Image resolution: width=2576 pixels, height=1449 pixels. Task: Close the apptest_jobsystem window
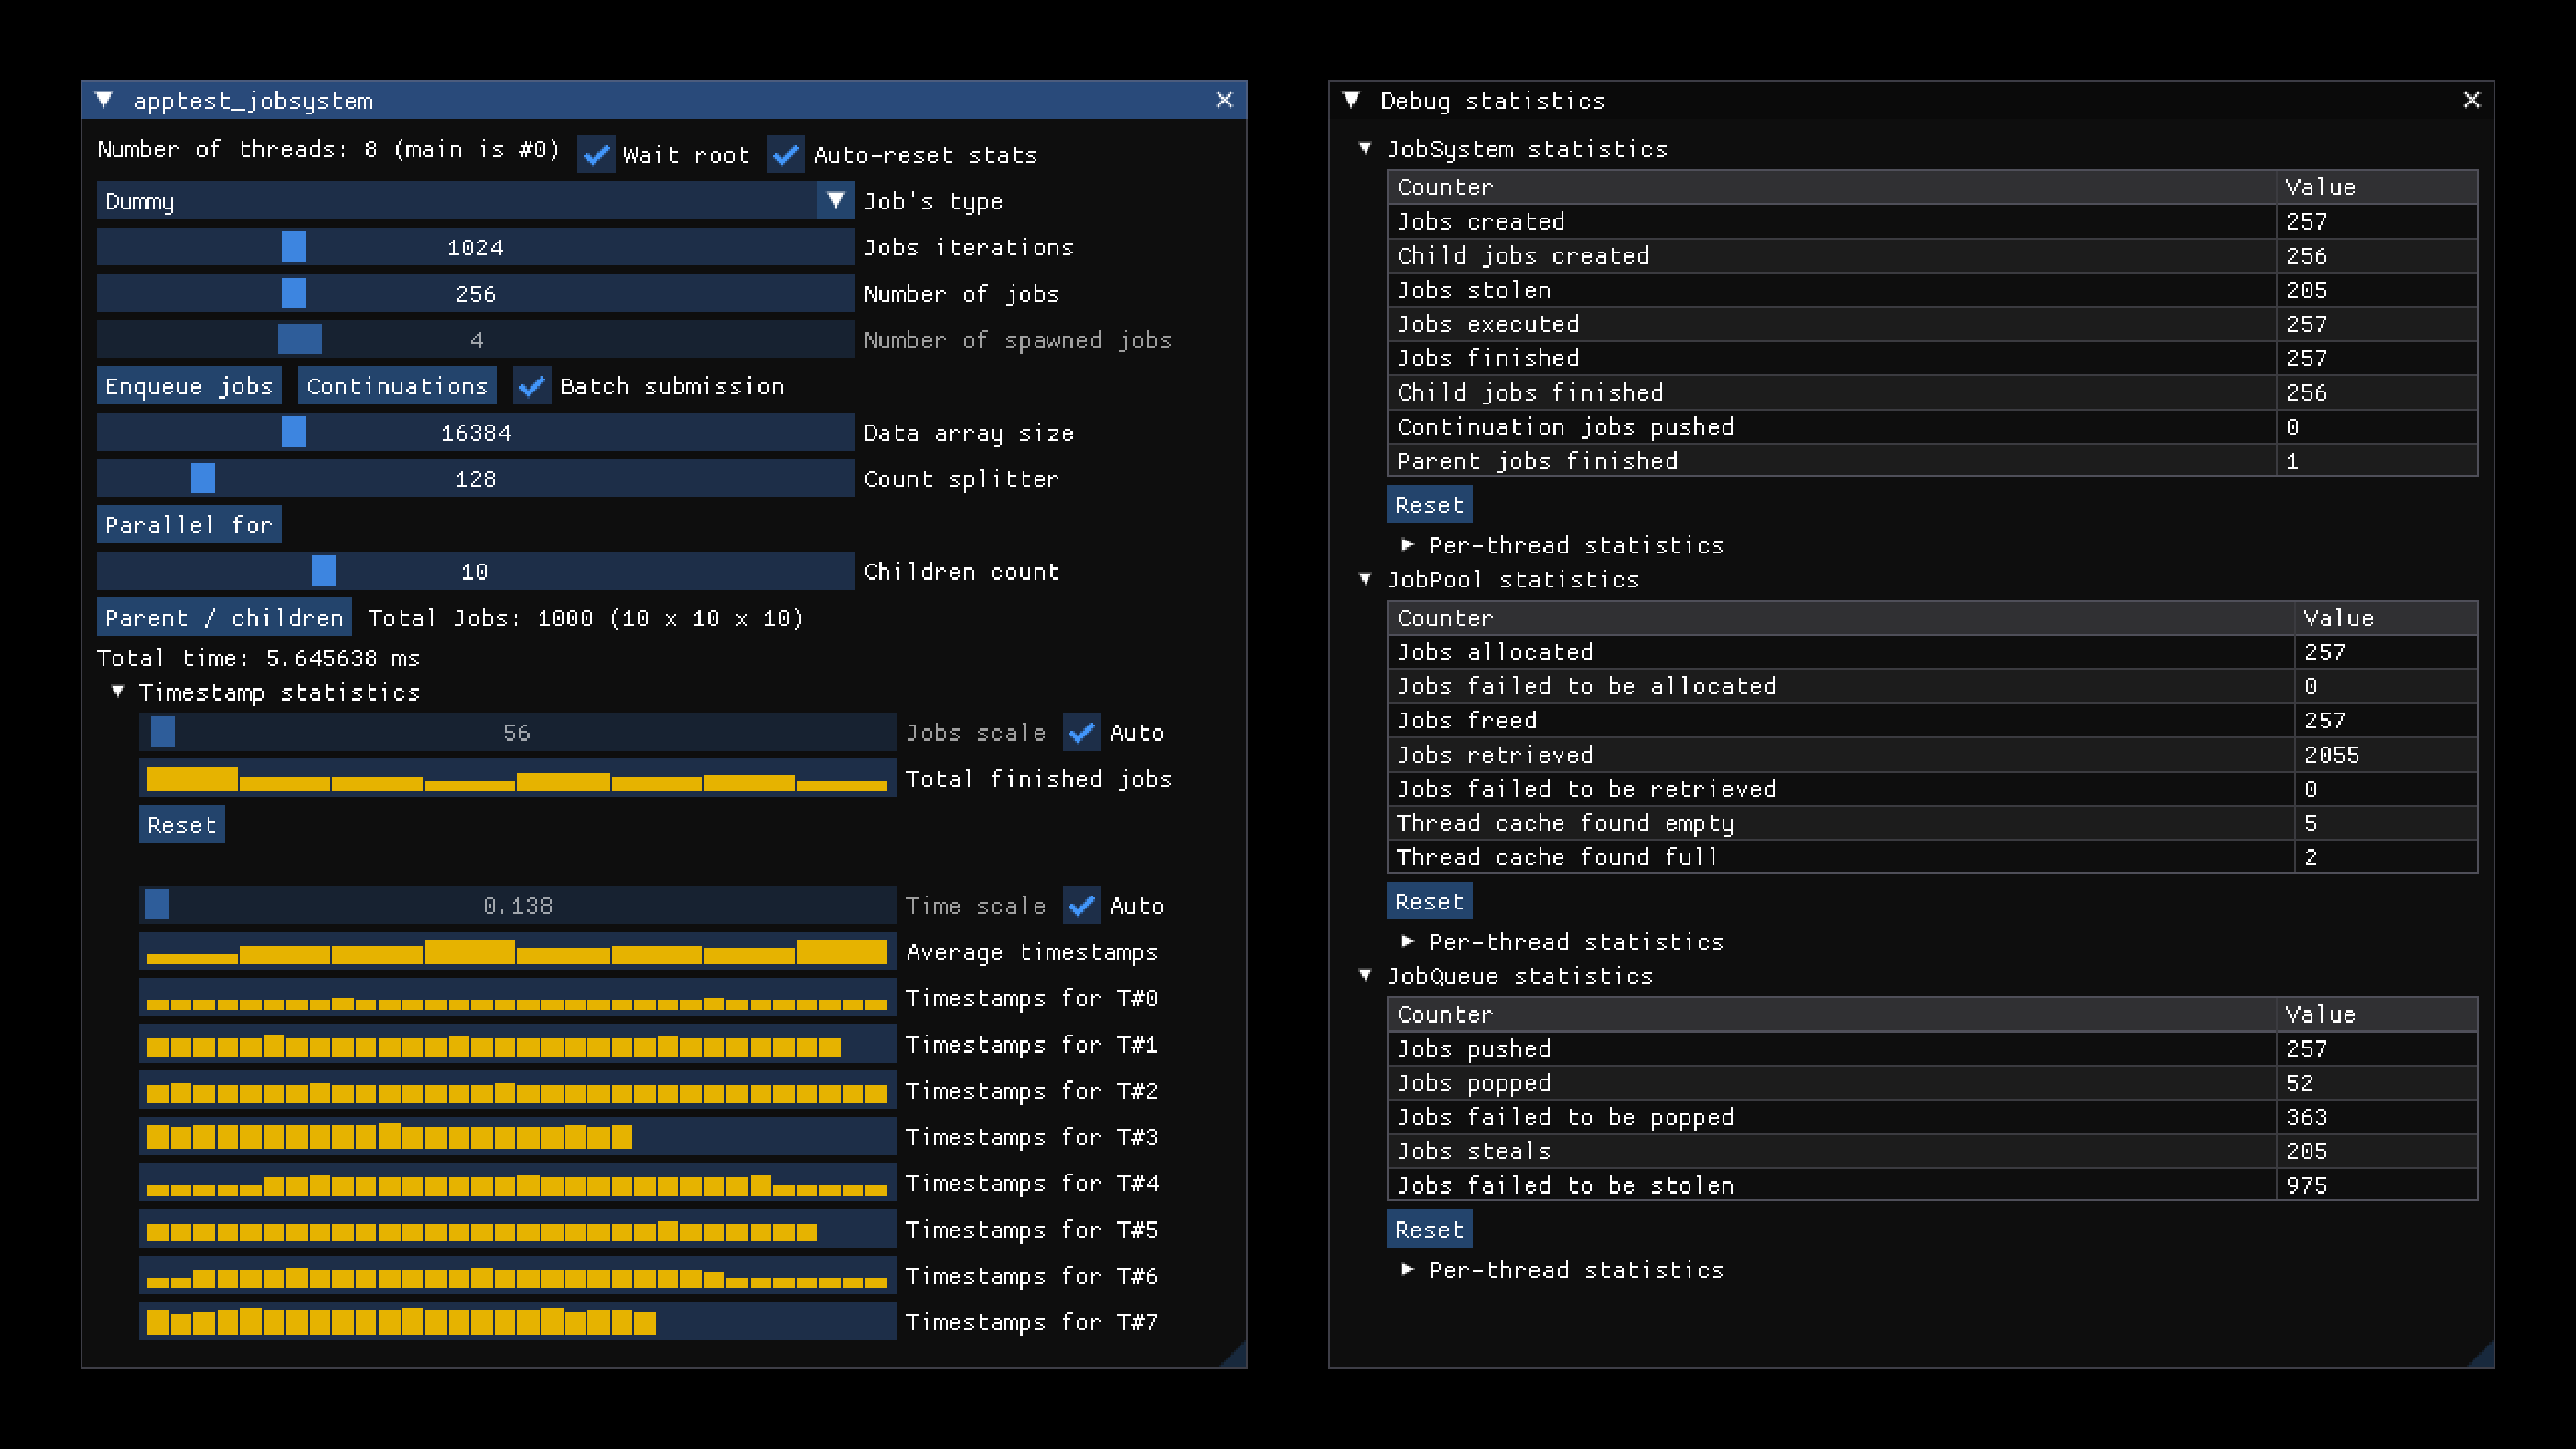click(x=1224, y=100)
